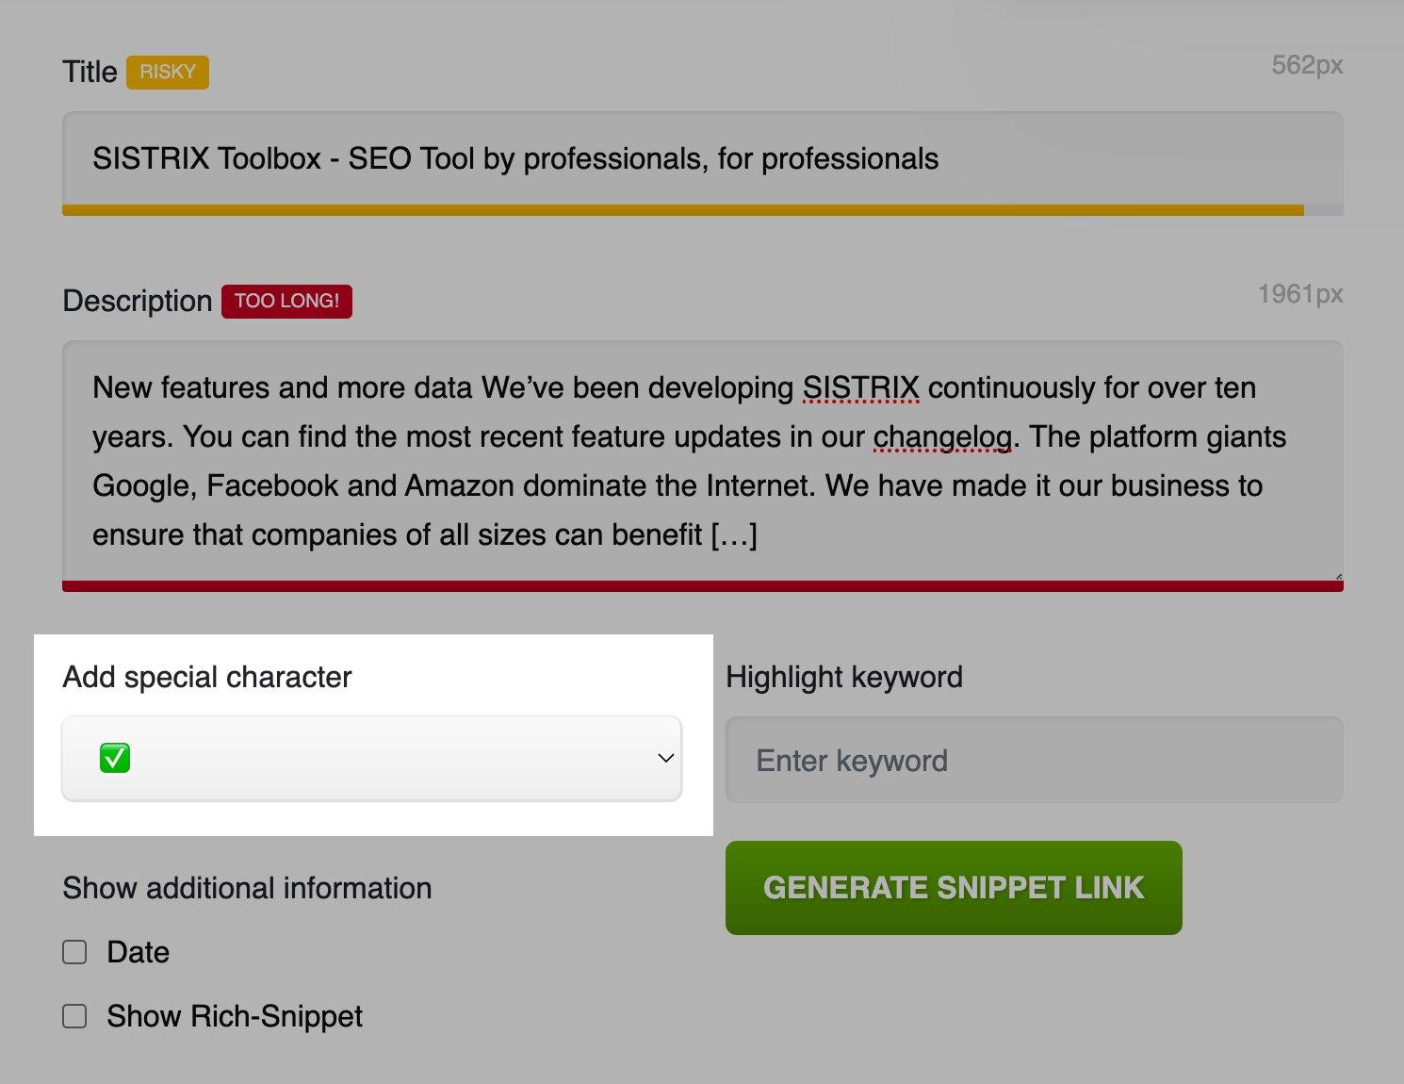Click the Highlight keyword label
This screenshot has height=1084, width=1404.
(844, 677)
